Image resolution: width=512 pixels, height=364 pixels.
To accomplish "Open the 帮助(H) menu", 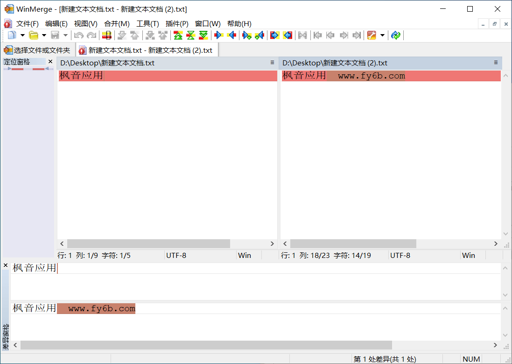I will coord(239,23).
